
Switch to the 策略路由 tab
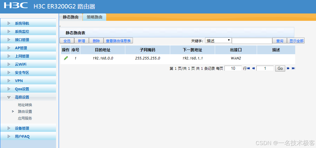[94, 17]
